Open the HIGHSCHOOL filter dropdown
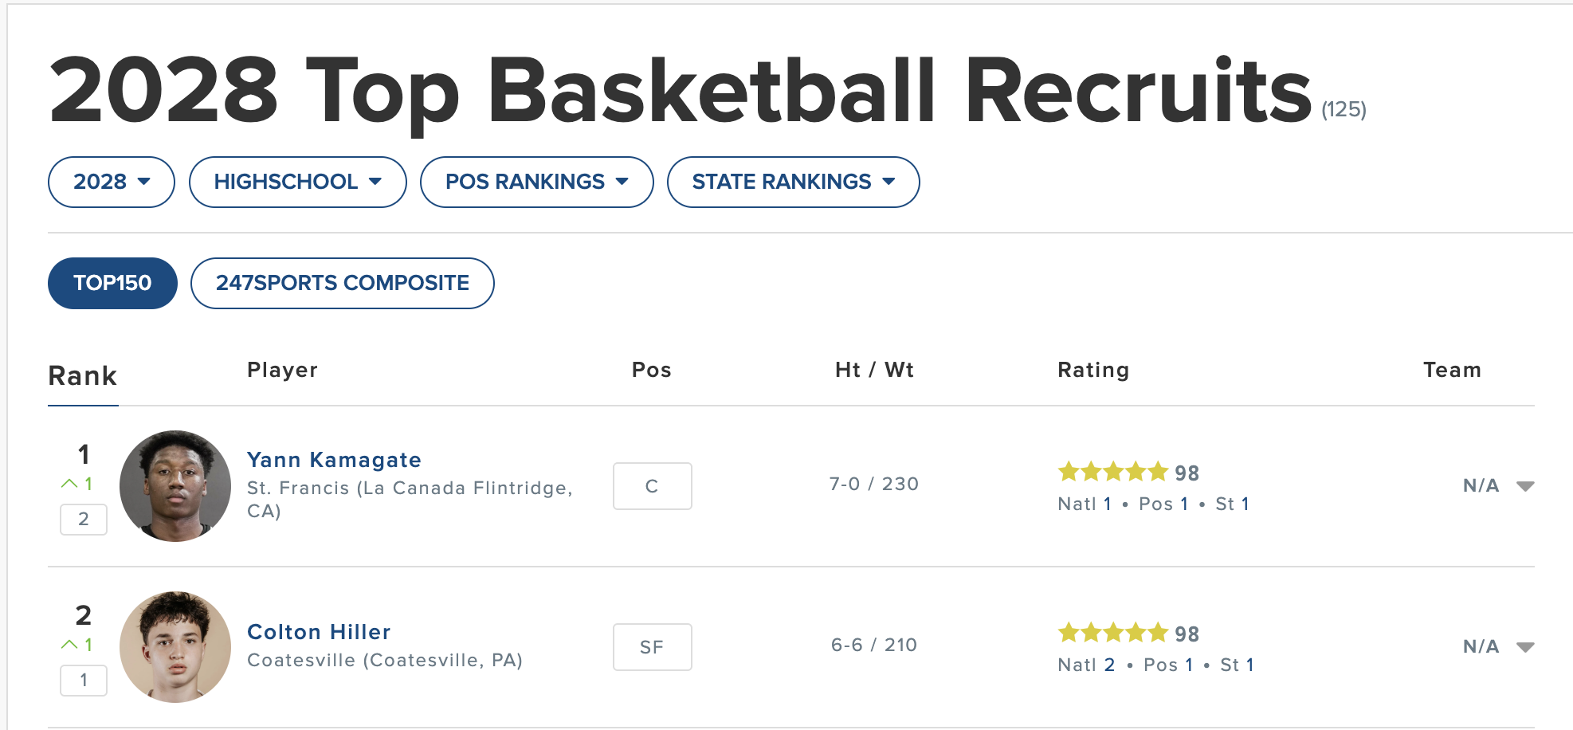This screenshot has height=730, width=1573. pyautogui.click(x=298, y=182)
